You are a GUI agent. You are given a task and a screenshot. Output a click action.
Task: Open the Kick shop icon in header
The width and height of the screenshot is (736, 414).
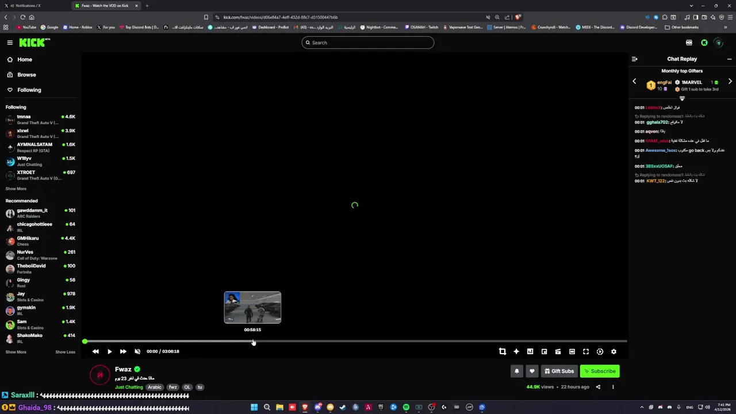689,43
